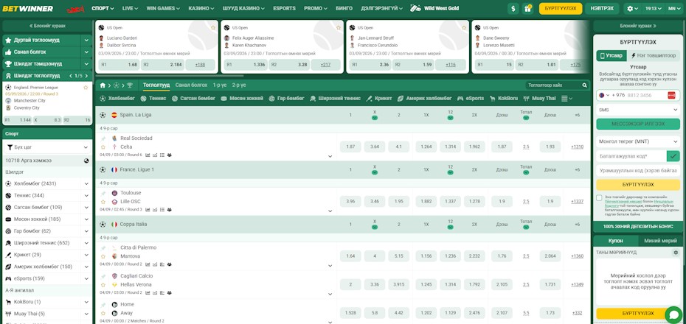Select Крикет in sport bar
This screenshot has height=324, width=686.
coord(379,98)
